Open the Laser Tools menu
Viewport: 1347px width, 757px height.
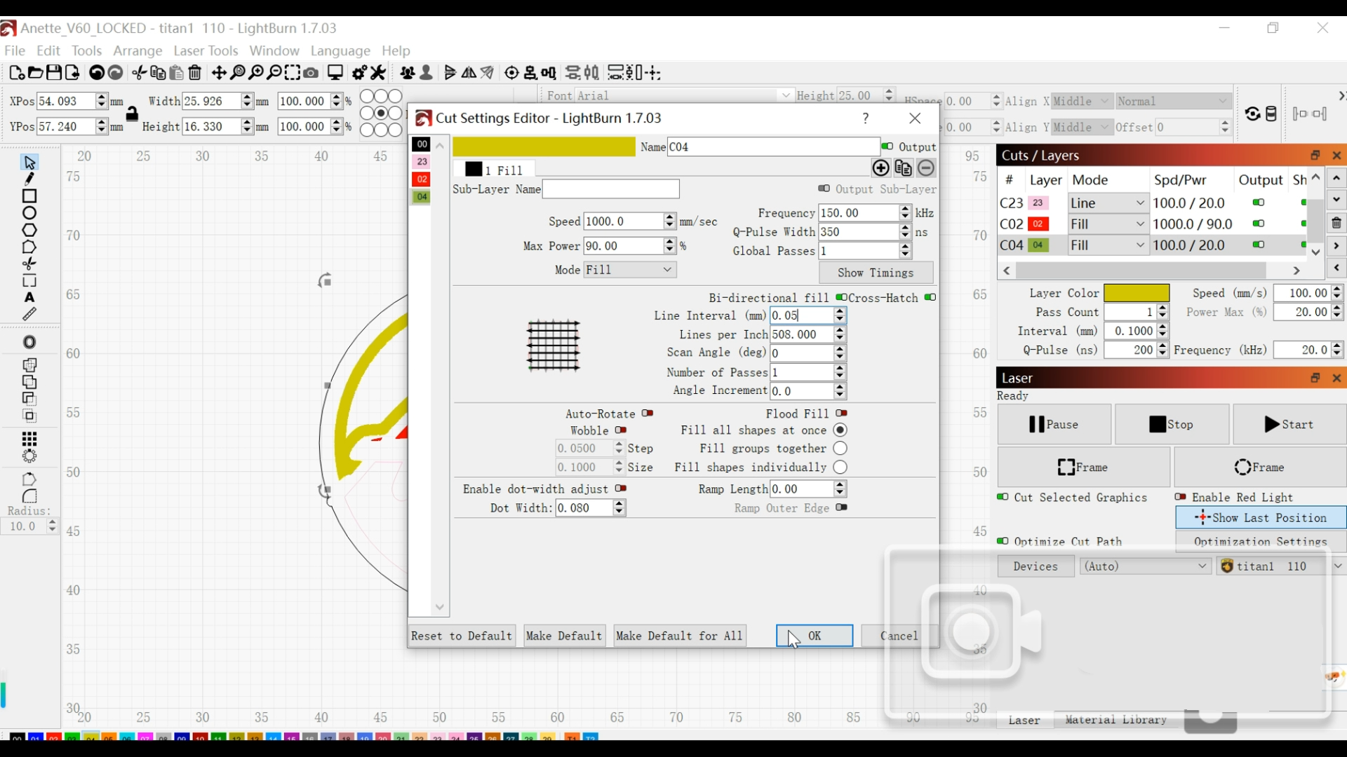(206, 51)
